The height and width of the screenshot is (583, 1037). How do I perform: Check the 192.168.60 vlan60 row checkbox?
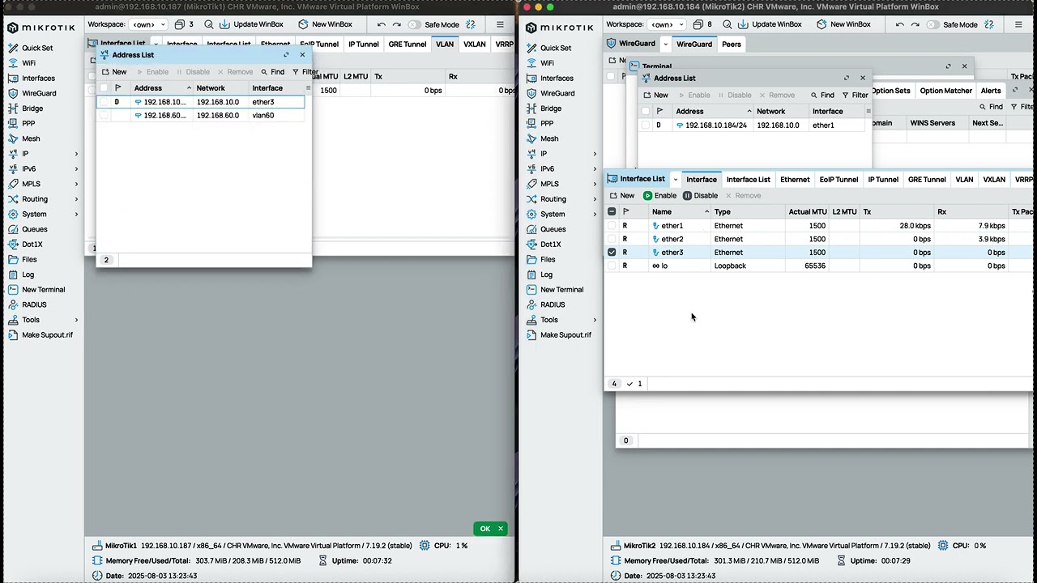pos(104,115)
